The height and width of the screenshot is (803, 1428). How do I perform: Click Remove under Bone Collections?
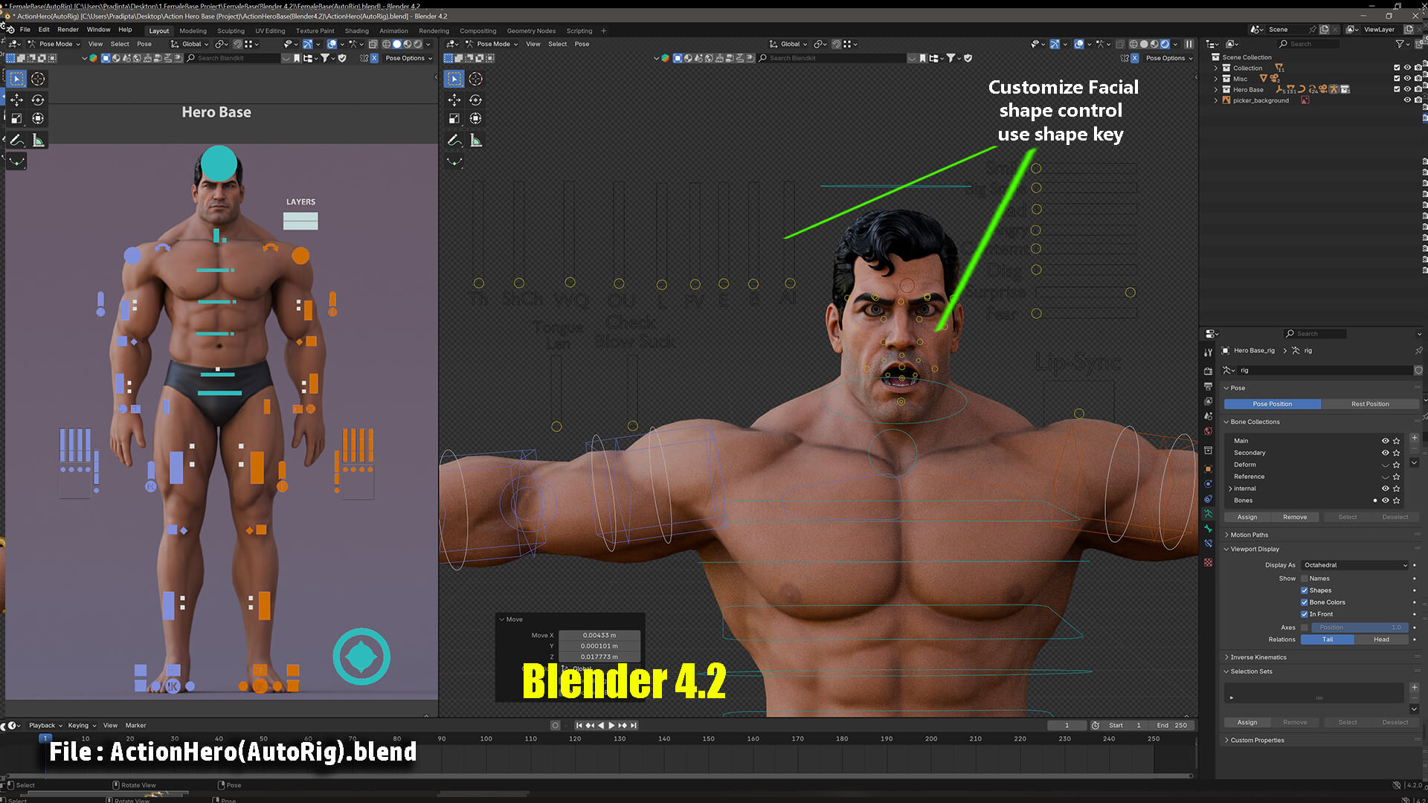(1295, 517)
